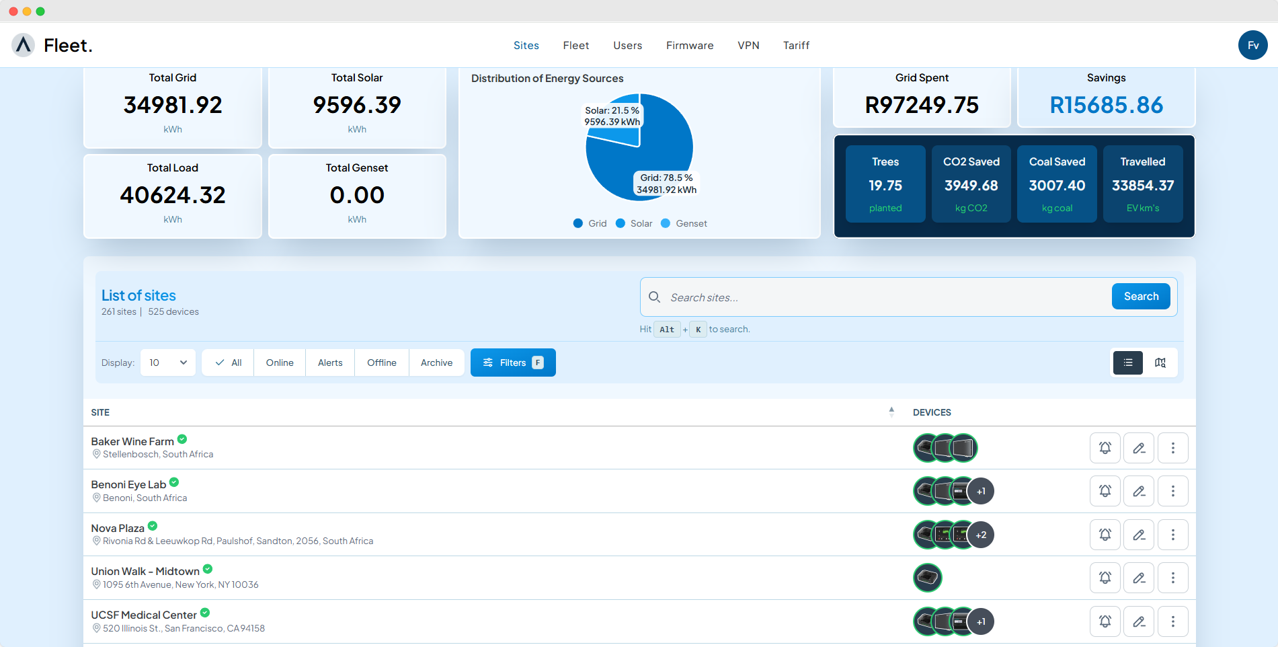Open the three-dot menu for Nova Plaza
The width and height of the screenshot is (1278, 647).
coord(1172,534)
